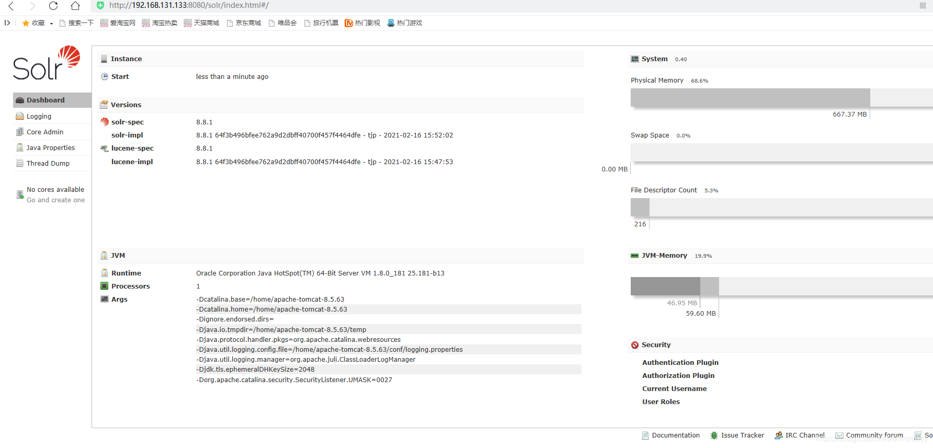The image size is (933, 448).
Task: Open Thread Dump in the sidebar
Action: (x=52, y=163)
